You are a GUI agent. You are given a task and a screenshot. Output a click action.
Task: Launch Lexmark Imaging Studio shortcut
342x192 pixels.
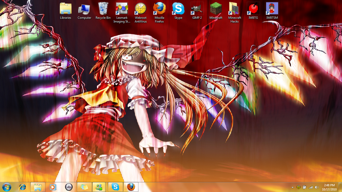(122, 13)
